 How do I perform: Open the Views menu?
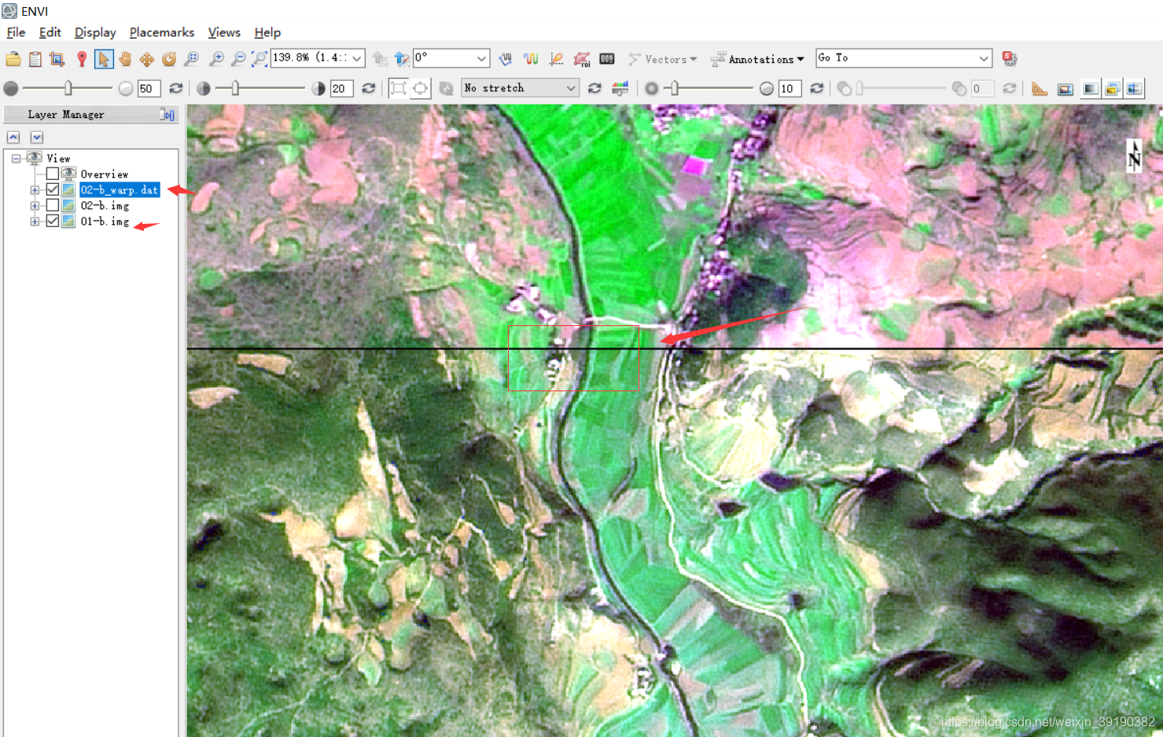[x=224, y=32]
